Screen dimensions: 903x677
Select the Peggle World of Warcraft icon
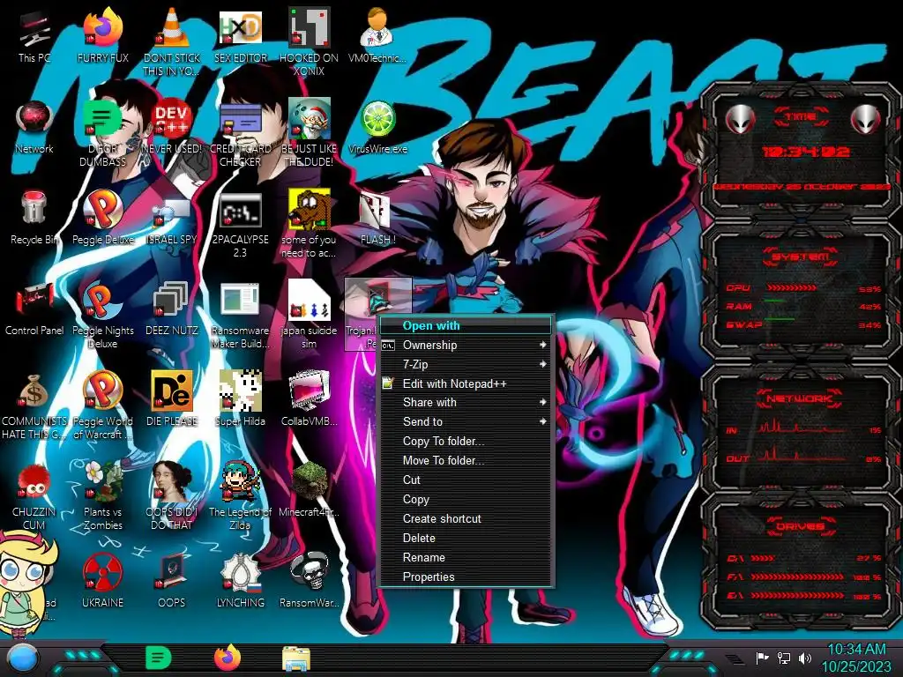pos(102,406)
